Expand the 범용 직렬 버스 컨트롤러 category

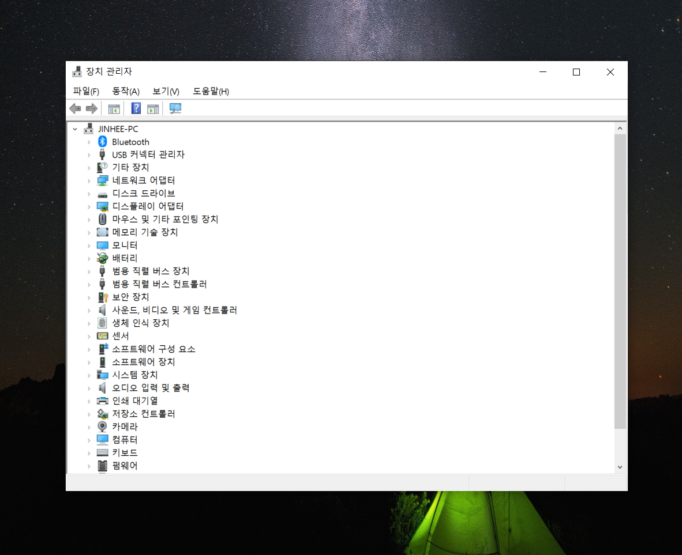89,285
